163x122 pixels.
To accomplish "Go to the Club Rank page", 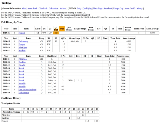I will 43,8.
